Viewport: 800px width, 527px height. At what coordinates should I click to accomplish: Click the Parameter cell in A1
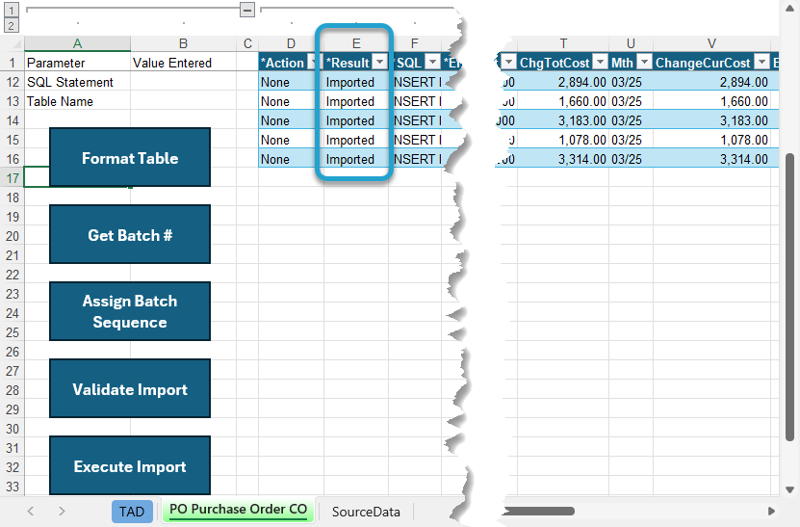point(78,63)
